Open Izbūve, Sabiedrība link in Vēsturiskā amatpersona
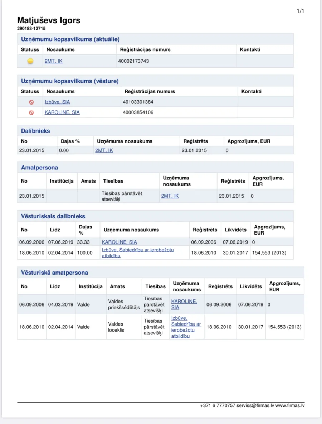 186,327
